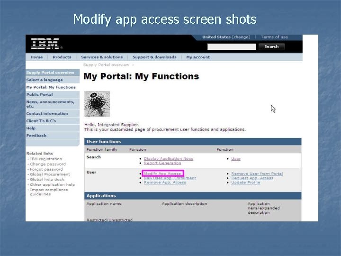
Task: Click the spider web portal image
Action: click(x=97, y=104)
